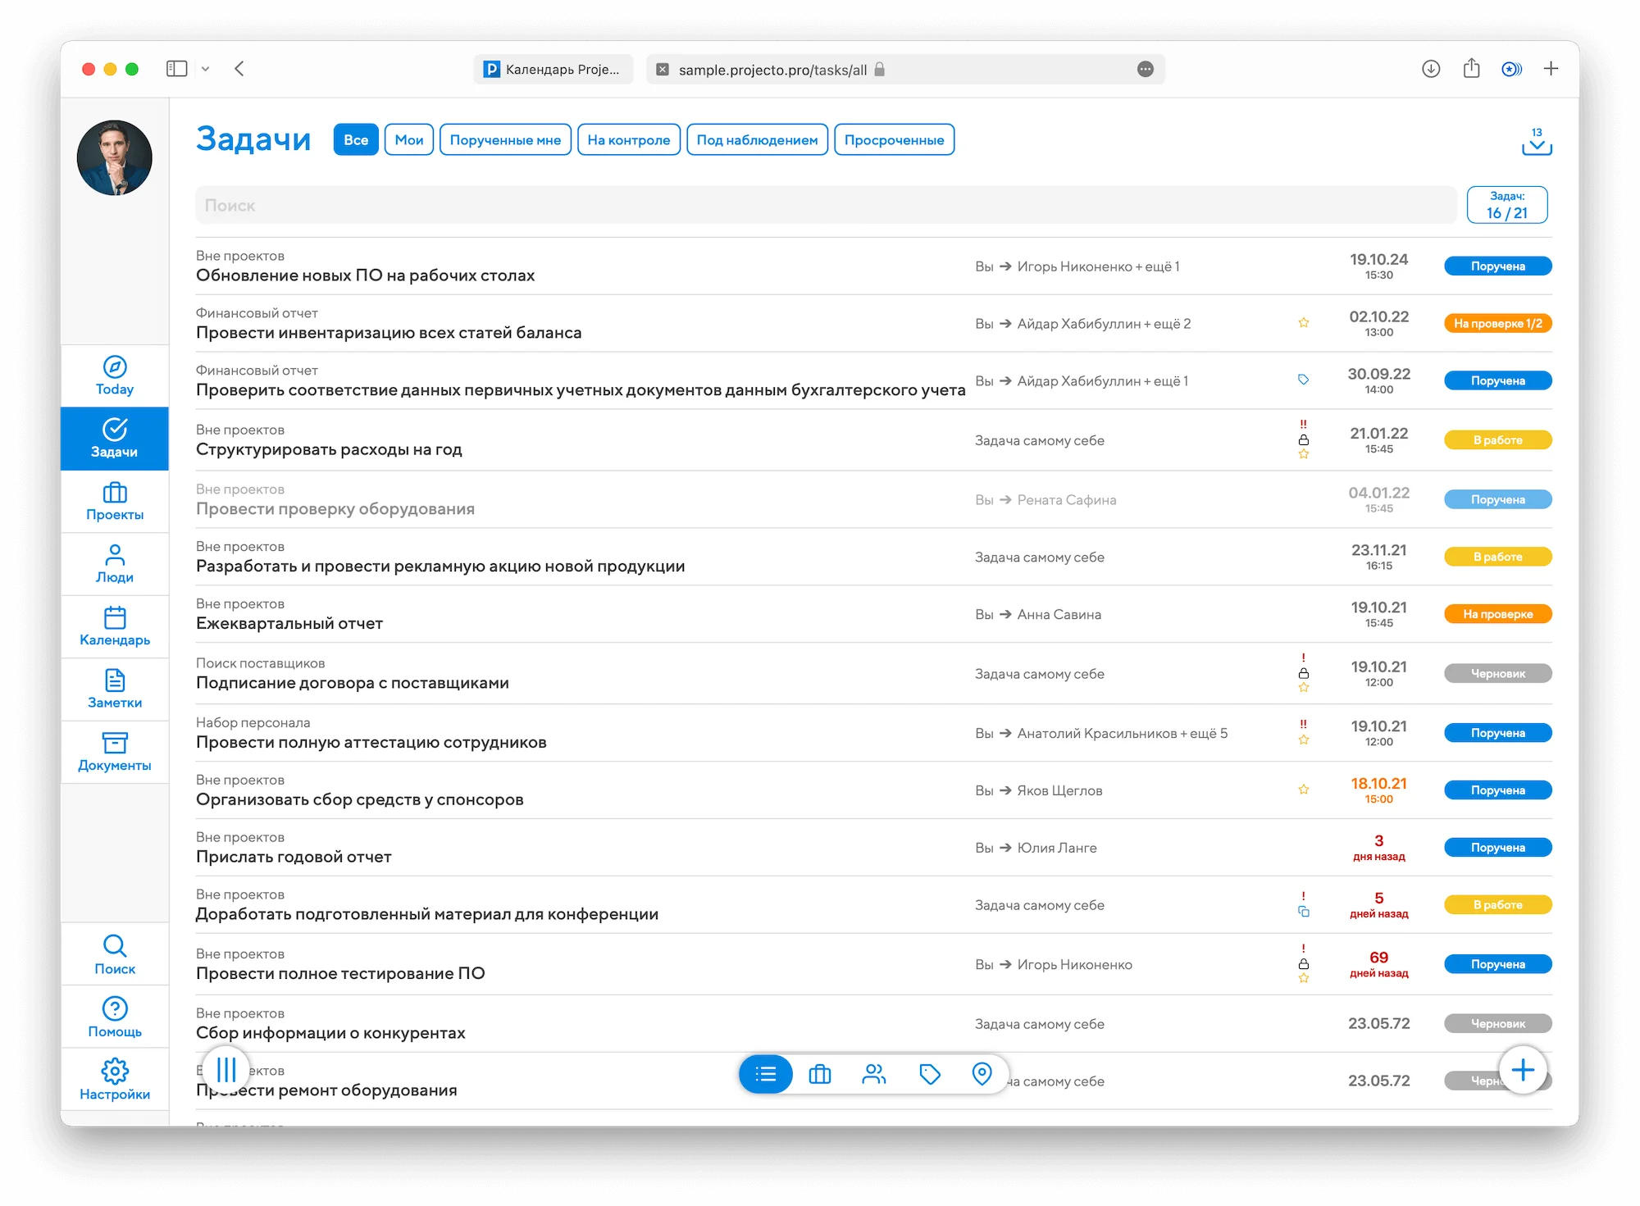Switch to Мои tasks filter
Screen dimensions: 1640x1206
tap(406, 139)
